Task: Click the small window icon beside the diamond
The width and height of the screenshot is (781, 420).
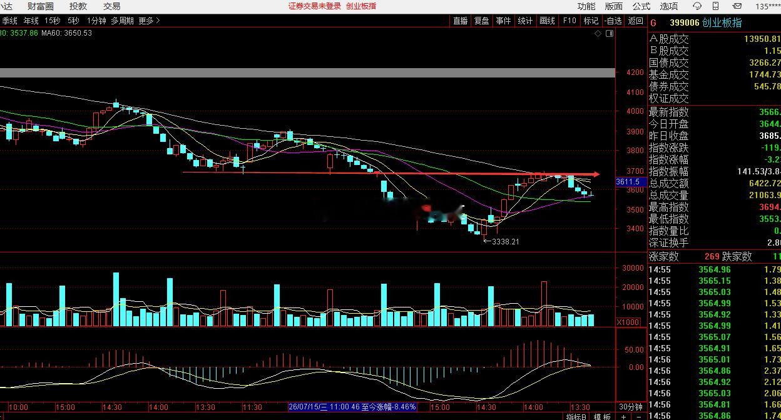Action: tap(610, 34)
